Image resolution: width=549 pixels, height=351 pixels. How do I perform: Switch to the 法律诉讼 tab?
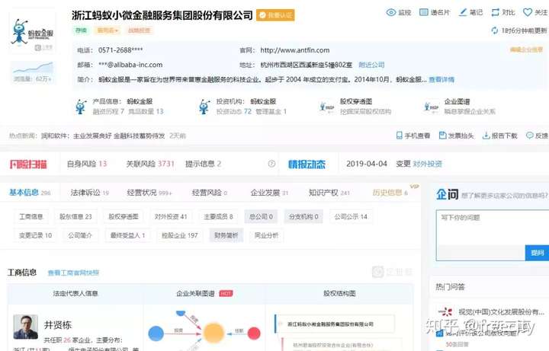point(90,193)
